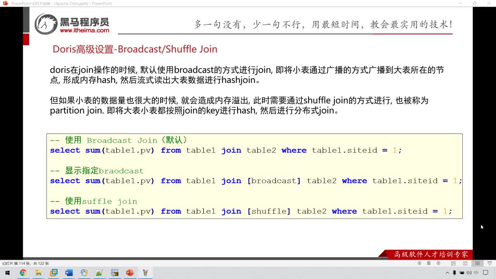Click the microphone tray icon
This screenshot has width=496, height=279.
coord(455,273)
